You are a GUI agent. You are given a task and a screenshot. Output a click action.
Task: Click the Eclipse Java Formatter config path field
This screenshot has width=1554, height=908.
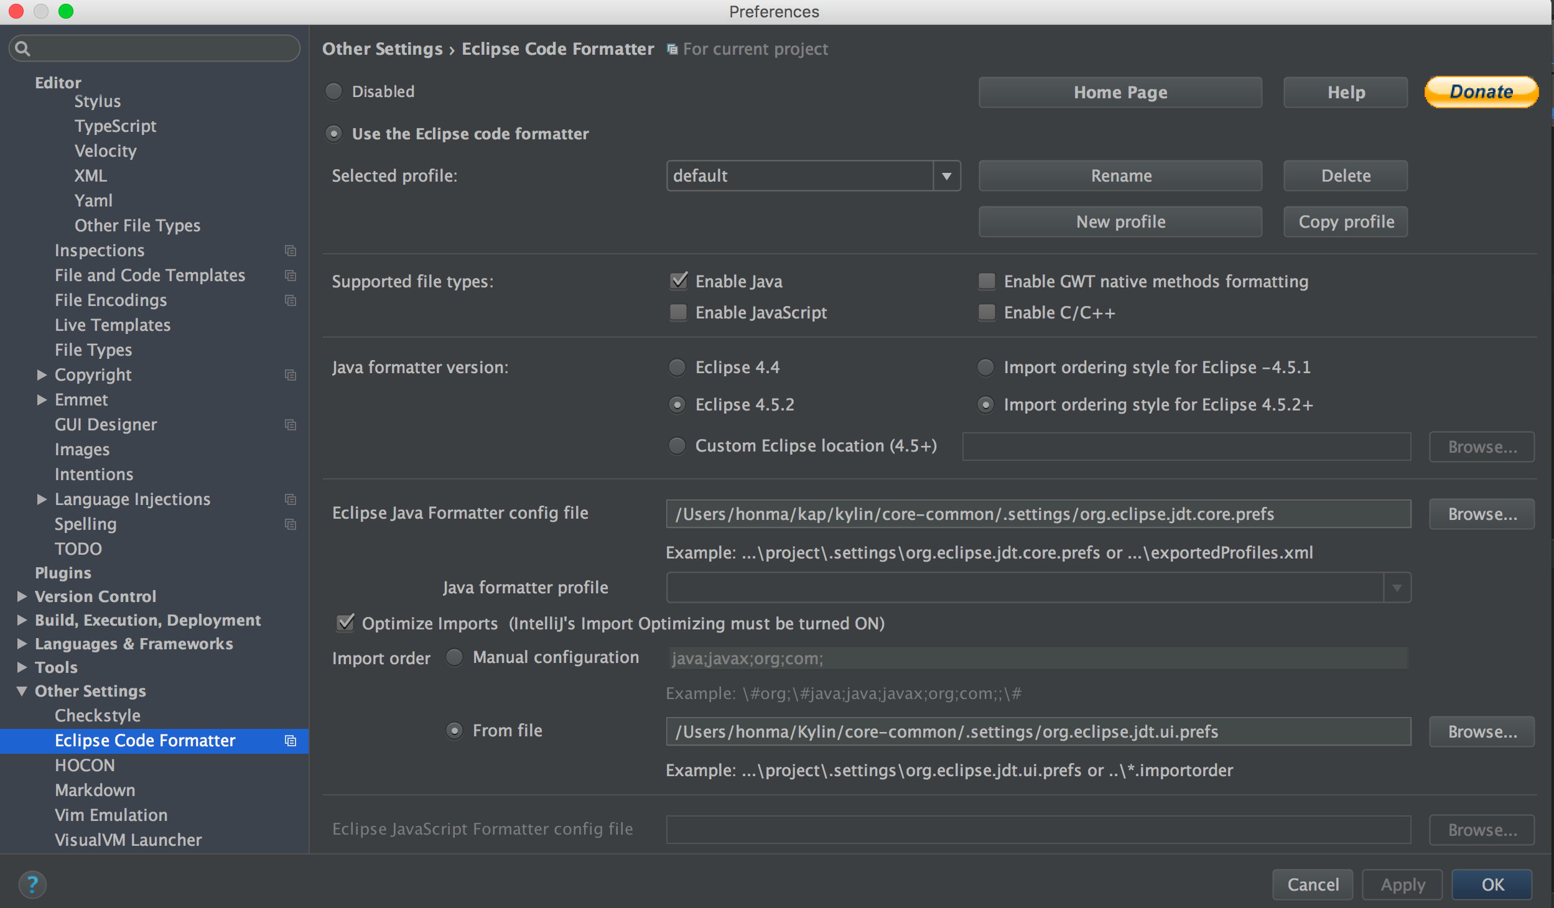tap(1038, 514)
